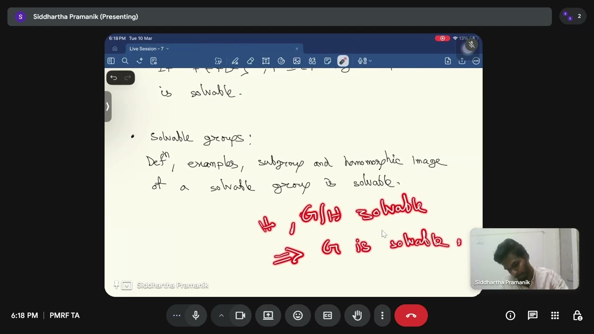Toggle the Meet microphone button
This screenshot has height=334, width=594.
coord(196,315)
